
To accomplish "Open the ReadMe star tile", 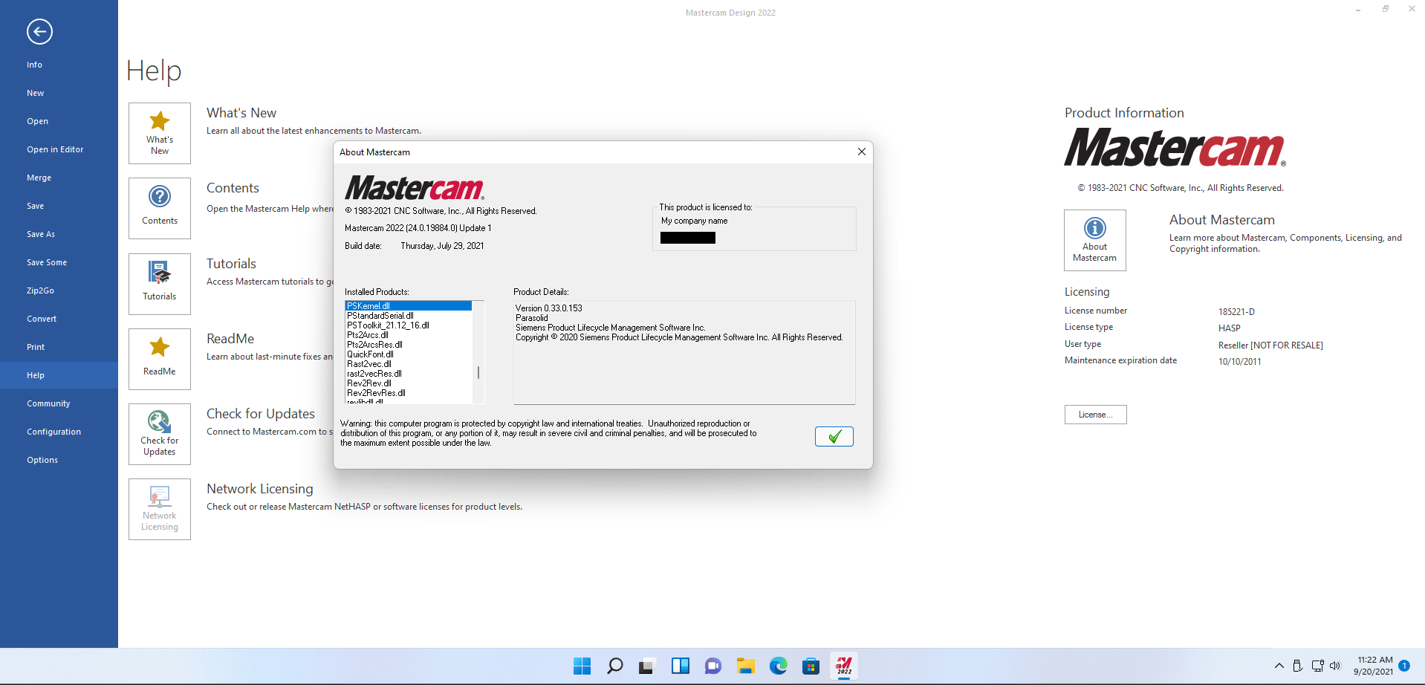I will pos(160,359).
